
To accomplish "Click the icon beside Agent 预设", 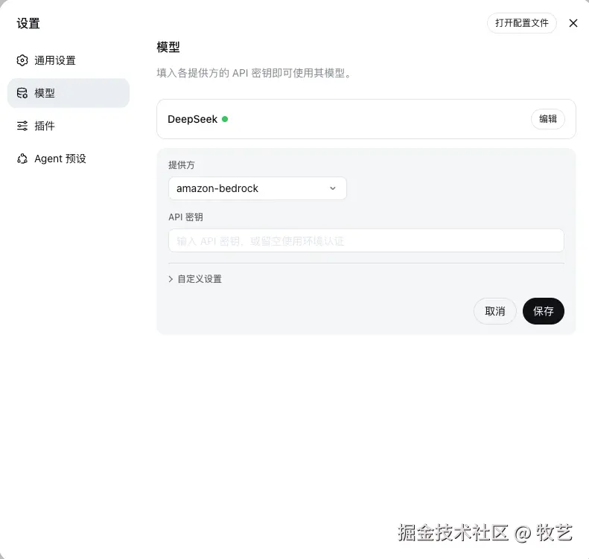I will click(22, 159).
